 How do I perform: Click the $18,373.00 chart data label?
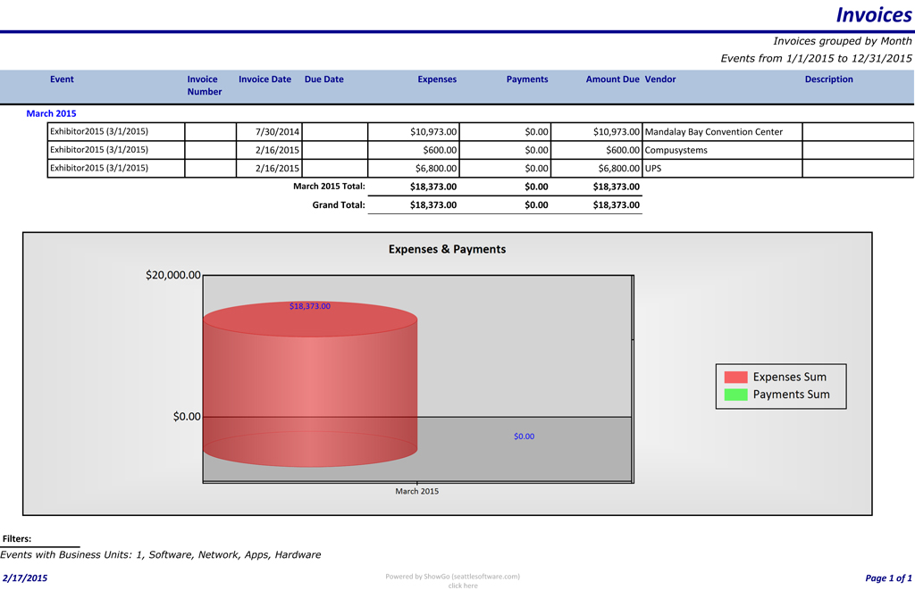pos(310,306)
